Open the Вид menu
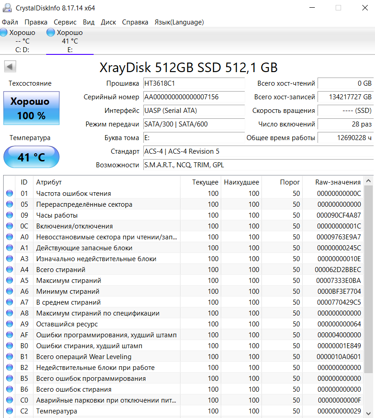Viewport: 375px width, 418px height. (89, 22)
